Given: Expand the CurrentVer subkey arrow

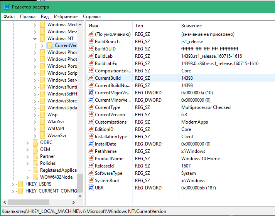Looking at the screenshot, I should tap(42, 46).
